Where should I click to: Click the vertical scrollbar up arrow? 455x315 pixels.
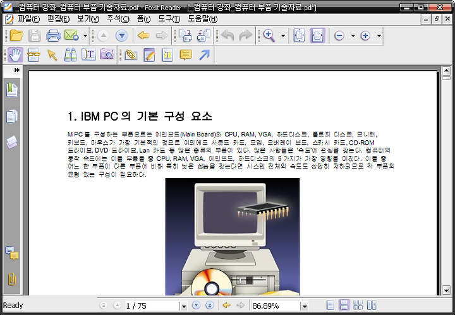(x=446, y=71)
